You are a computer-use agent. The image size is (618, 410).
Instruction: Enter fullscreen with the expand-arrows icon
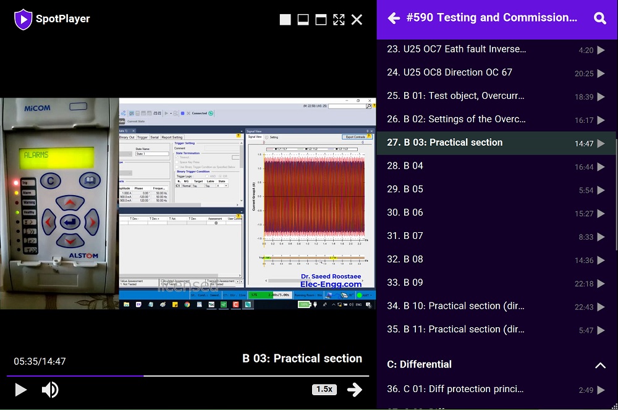pyautogui.click(x=339, y=20)
